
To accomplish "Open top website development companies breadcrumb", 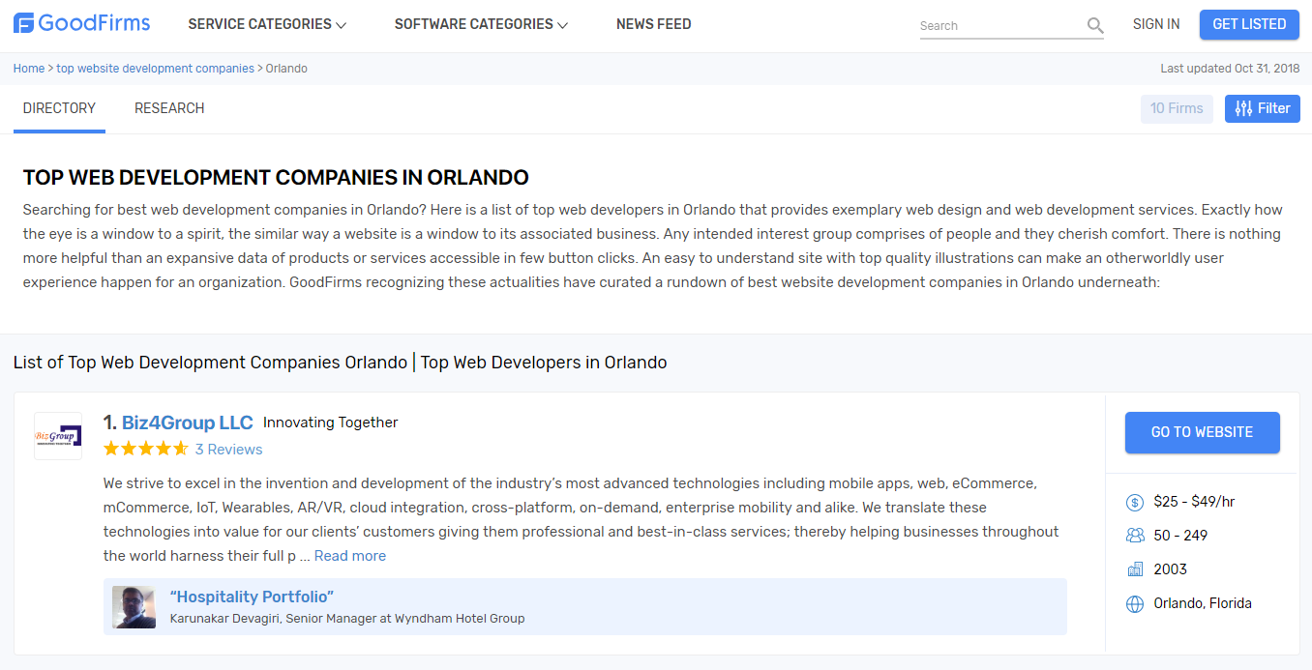I will (155, 69).
